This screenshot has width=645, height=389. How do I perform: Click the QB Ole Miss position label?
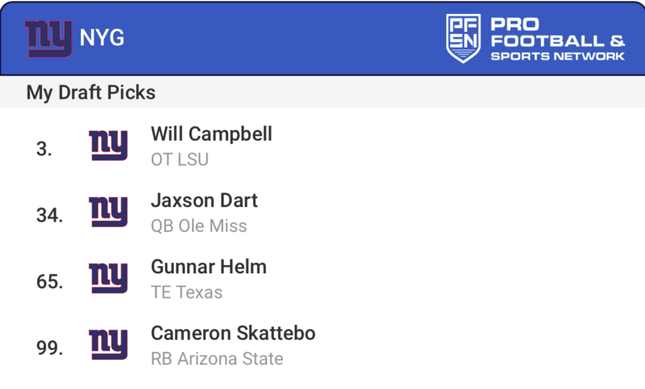pyautogui.click(x=198, y=226)
